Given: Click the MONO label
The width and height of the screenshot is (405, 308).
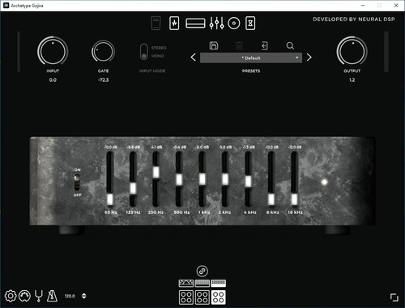Looking at the screenshot, I should 157,56.
